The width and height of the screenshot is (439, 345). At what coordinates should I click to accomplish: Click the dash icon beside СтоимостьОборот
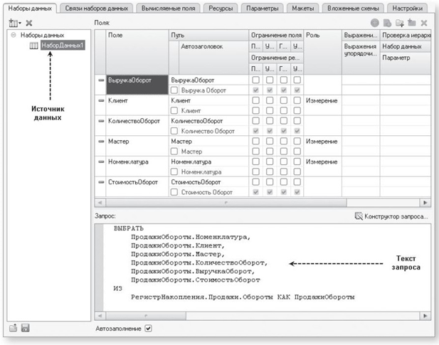pyautogui.click(x=101, y=182)
